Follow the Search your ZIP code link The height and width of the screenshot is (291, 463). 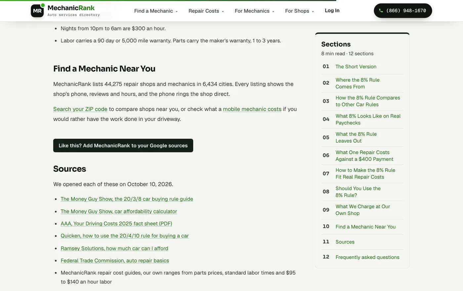(x=80, y=109)
